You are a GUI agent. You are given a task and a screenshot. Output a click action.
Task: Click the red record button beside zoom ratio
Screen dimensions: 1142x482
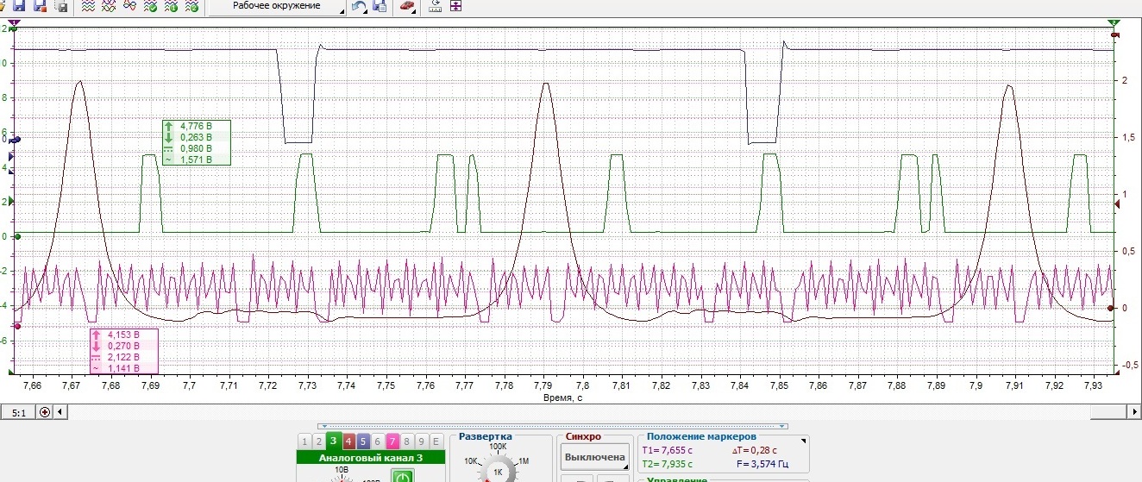(x=45, y=412)
